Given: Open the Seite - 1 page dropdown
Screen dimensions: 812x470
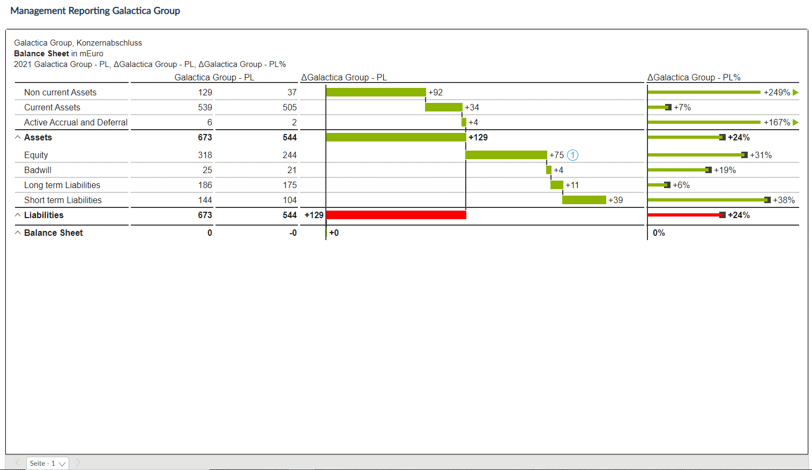Looking at the screenshot, I should click(47, 463).
